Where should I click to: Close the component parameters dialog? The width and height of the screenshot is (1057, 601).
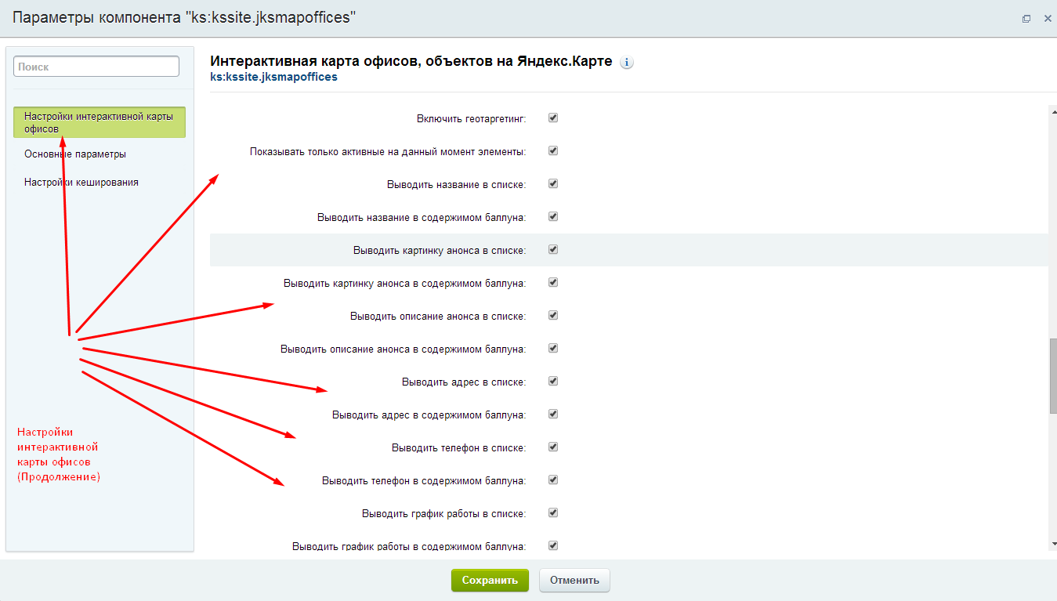click(1047, 19)
